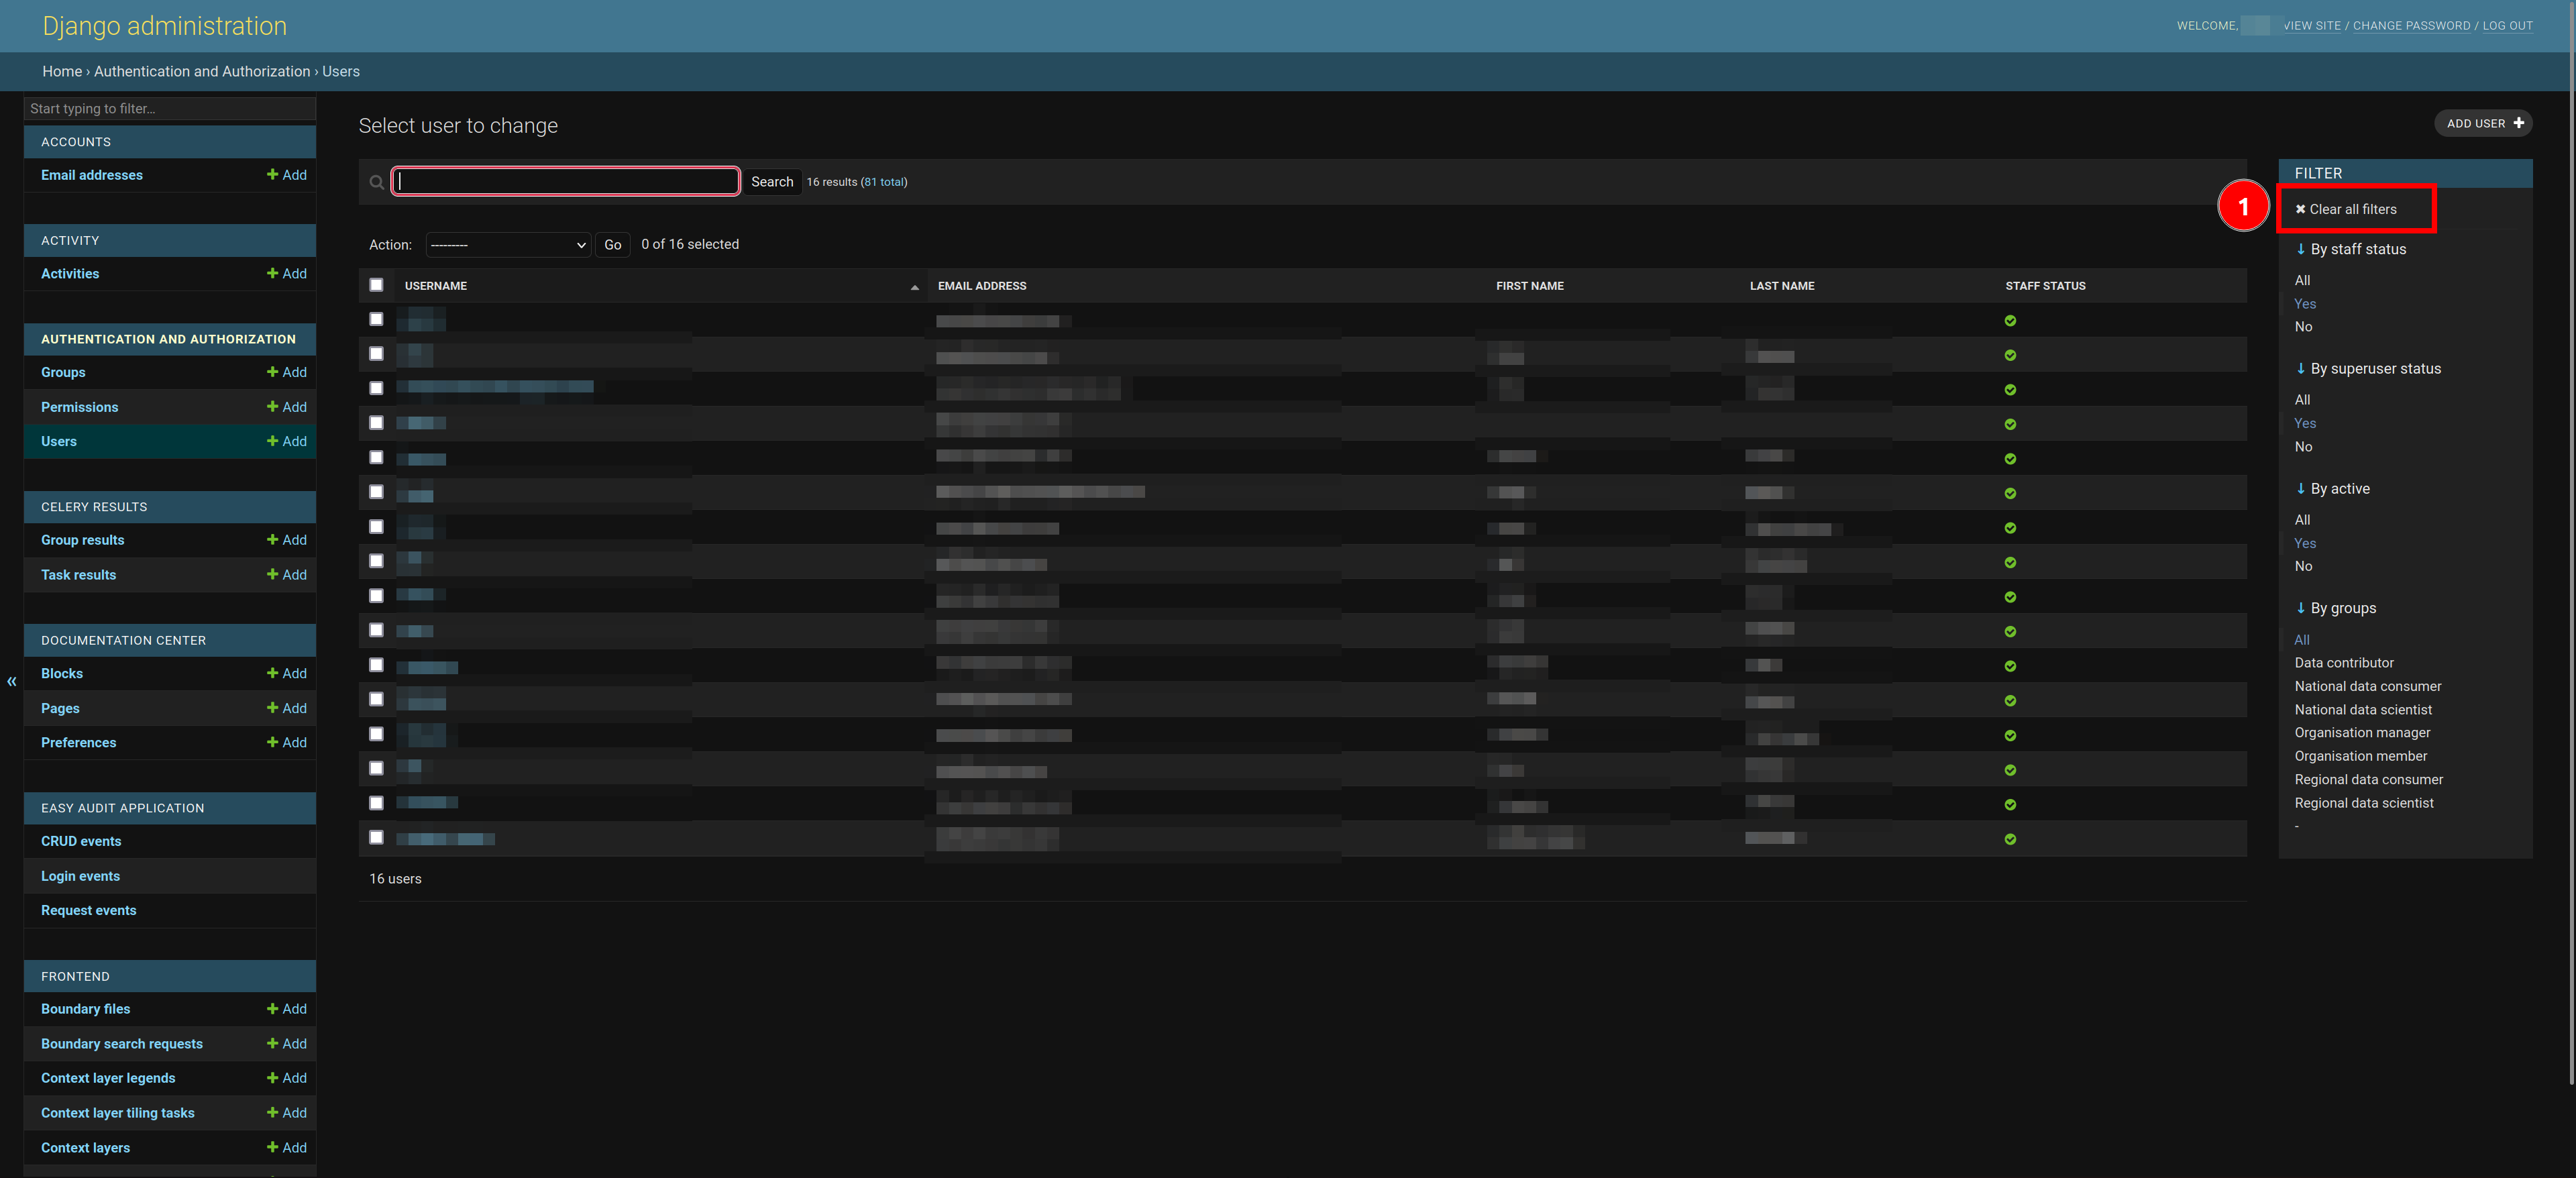2576x1178 pixels.
Task: Click the Go action button
Action: pyautogui.click(x=612, y=245)
